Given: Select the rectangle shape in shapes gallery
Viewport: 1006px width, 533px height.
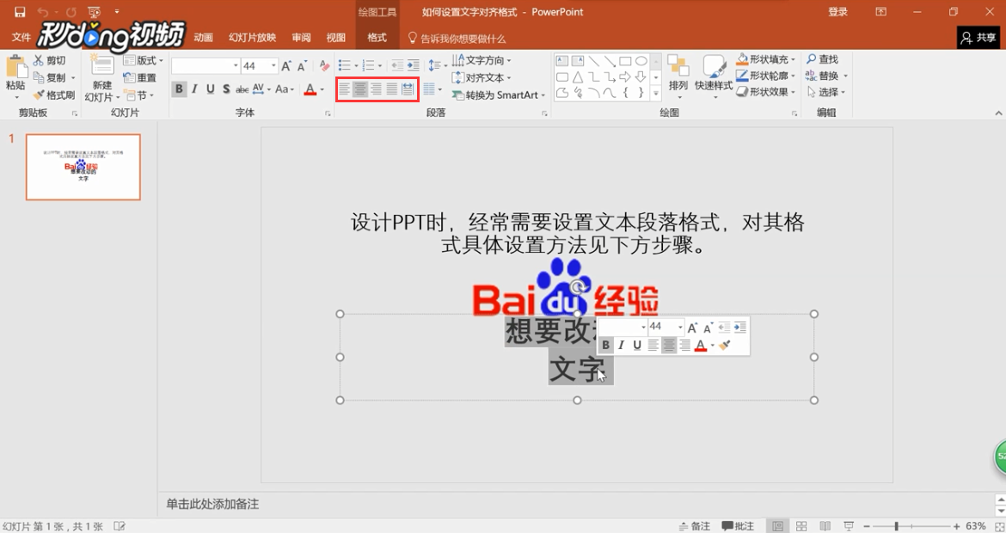Looking at the screenshot, I should coord(625,62).
